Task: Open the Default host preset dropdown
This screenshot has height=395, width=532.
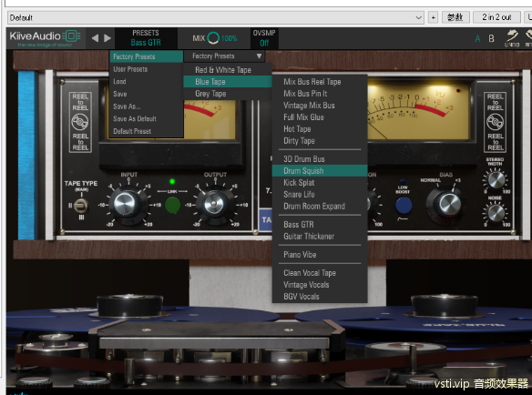Action: 216,17
